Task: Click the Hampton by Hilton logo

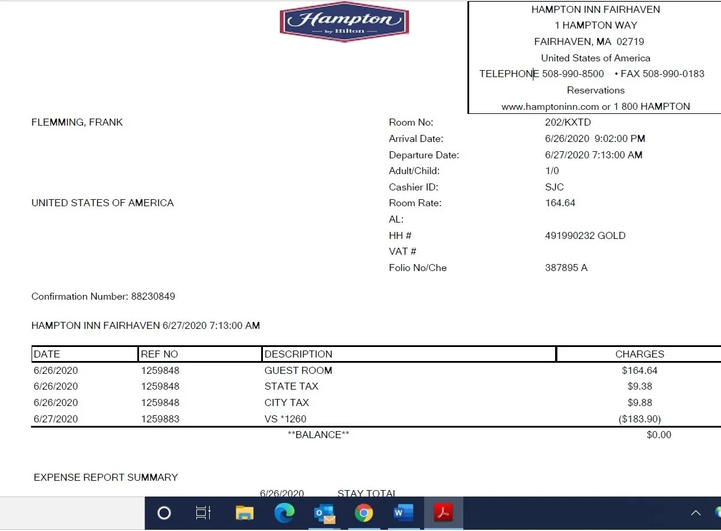Action: [x=344, y=22]
